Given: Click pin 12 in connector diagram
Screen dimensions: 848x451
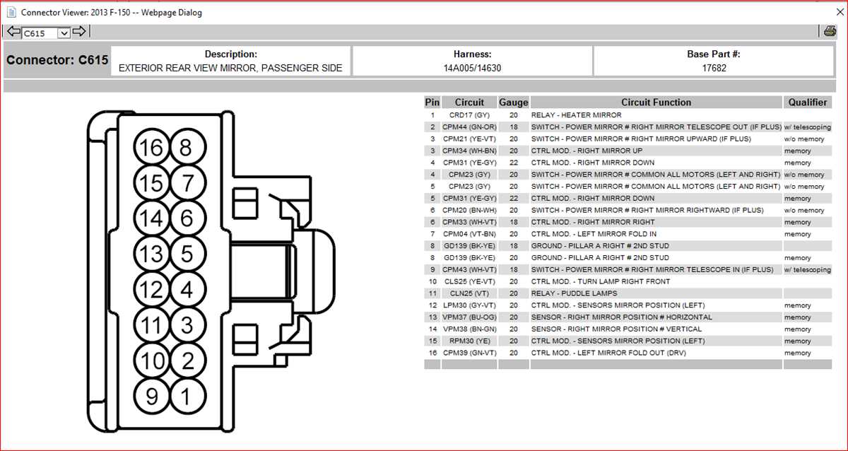Looking at the screenshot, I should [x=151, y=289].
